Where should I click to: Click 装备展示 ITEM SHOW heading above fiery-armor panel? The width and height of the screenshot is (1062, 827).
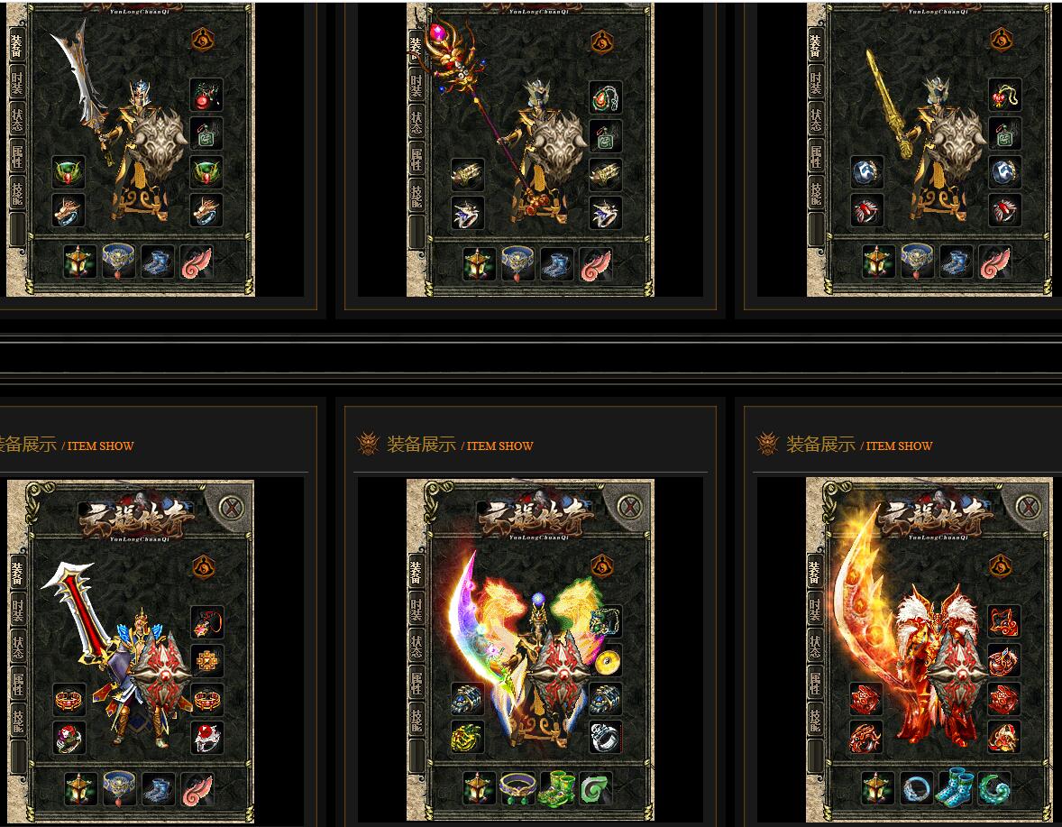pos(859,445)
